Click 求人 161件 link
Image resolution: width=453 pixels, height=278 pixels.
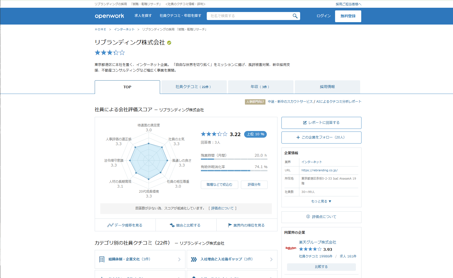[348, 256]
